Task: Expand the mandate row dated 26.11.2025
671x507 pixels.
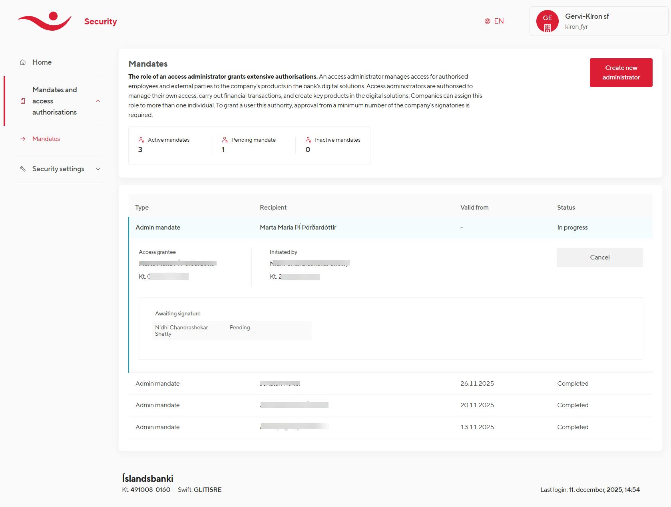Action: [x=390, y=384]
